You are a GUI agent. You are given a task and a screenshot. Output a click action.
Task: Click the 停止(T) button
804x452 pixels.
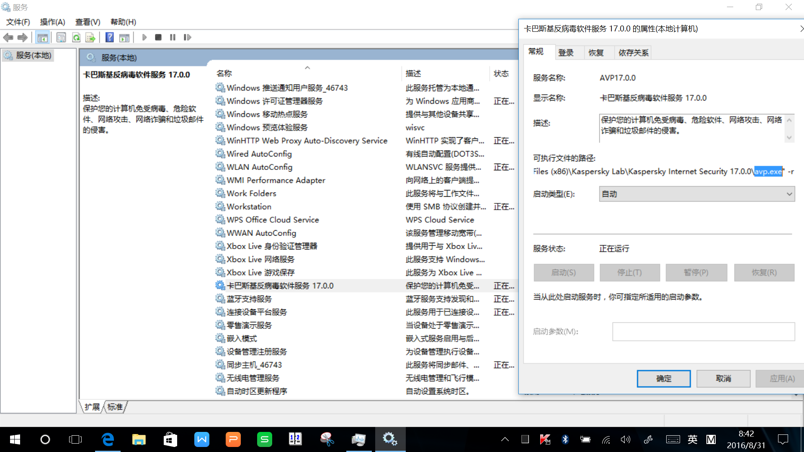(630, 272)
